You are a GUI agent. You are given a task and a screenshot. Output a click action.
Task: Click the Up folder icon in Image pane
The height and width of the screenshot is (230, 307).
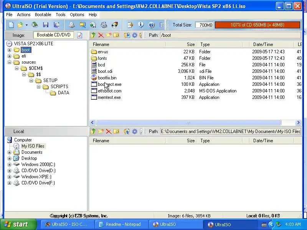point(93,35)
